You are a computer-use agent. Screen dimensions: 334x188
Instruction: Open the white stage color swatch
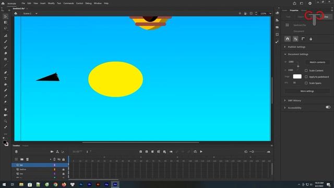point(297,77)
